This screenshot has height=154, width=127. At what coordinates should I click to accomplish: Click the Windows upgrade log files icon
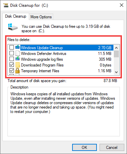pyautogui.click(x=18, y=59)
